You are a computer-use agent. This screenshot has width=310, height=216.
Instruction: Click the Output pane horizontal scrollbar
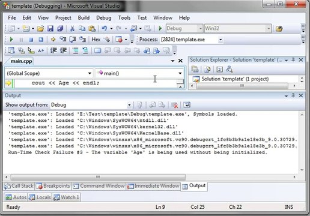pyautogui.click(x=98, y=177)
